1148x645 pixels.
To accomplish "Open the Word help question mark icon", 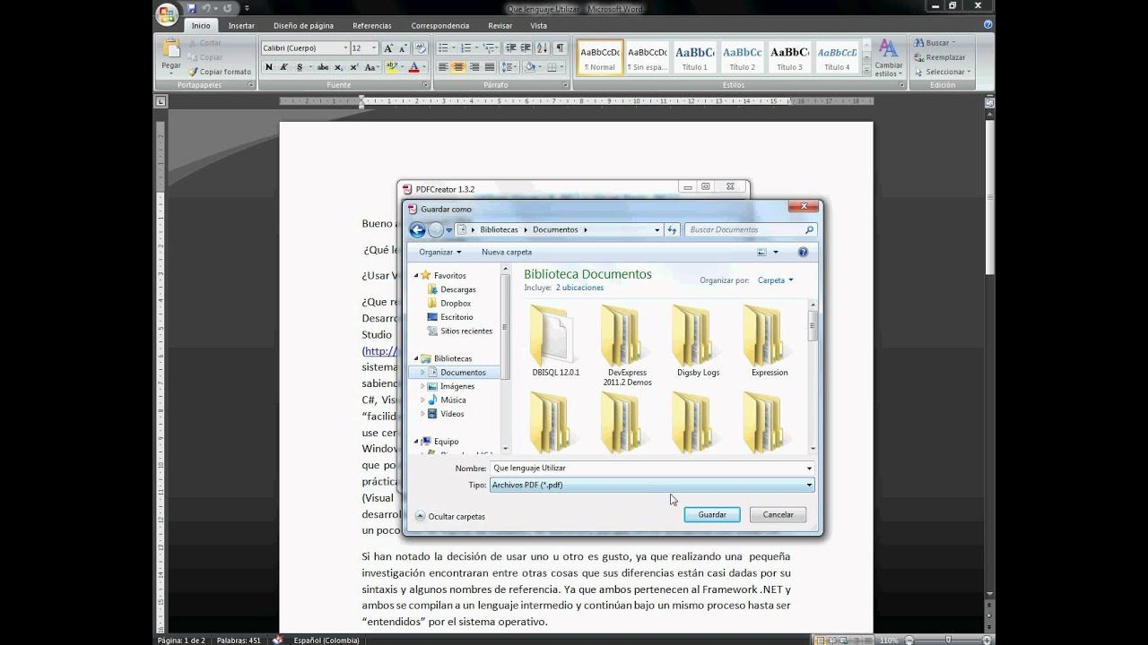I will tap(989, 25).
